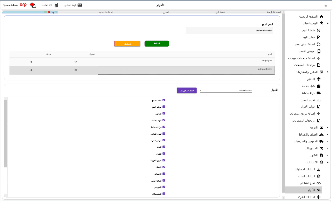Click the اعدادات الشركة gear icon
Screen dimensions: 332x202
pyautogui.click(x=319, y=197)
